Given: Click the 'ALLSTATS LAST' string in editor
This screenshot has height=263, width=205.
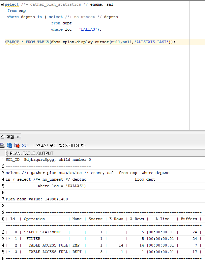Looking at the screenshot, I should point(151,42).
